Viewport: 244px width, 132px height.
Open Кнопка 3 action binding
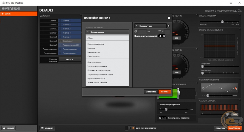coord(70,29)
